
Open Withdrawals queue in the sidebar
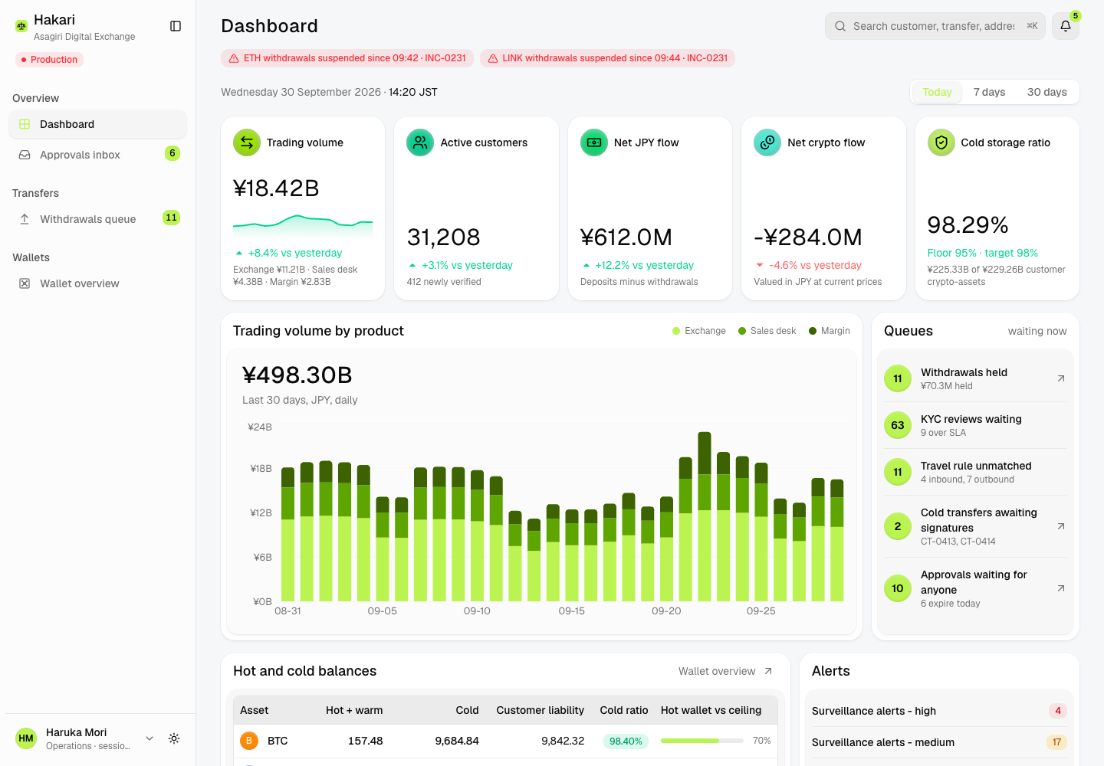(x=97, y=219)
